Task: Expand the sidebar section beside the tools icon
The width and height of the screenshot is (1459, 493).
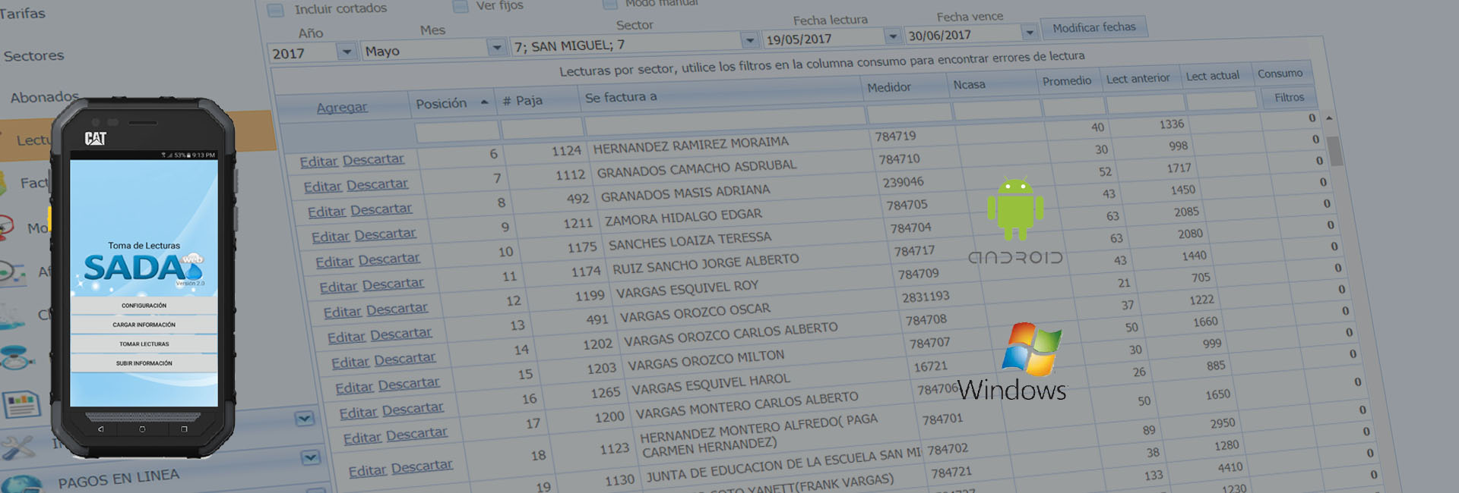Action: (x=305, y=419)
